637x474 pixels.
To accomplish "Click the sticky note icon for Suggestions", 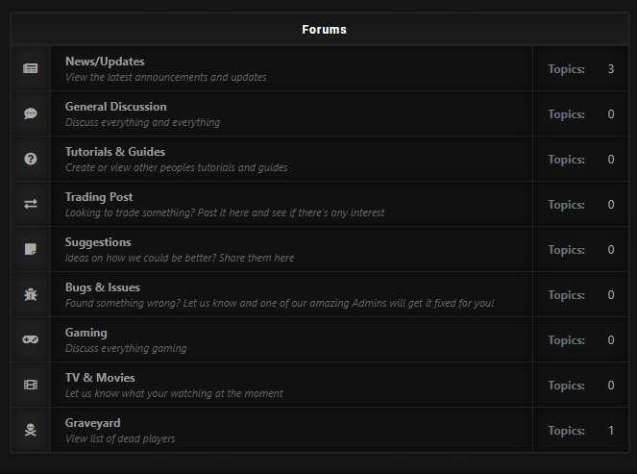I will click(31, 249).
